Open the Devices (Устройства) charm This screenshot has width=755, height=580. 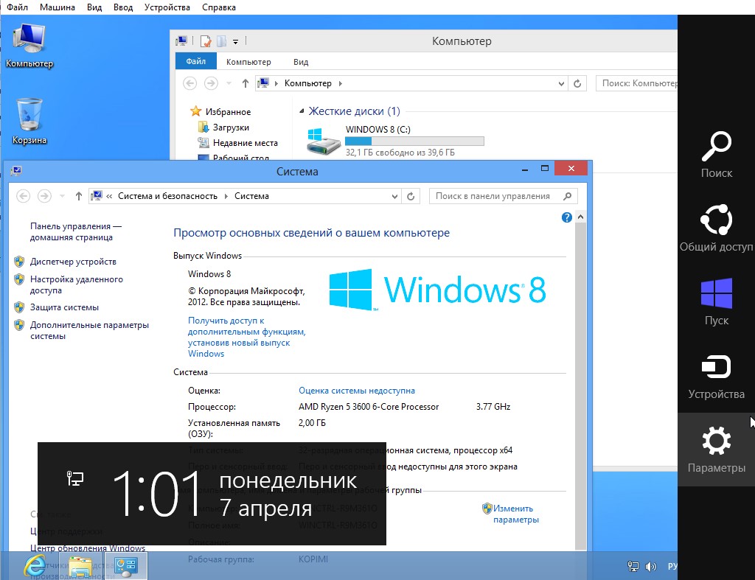click(x=716, y=376)
